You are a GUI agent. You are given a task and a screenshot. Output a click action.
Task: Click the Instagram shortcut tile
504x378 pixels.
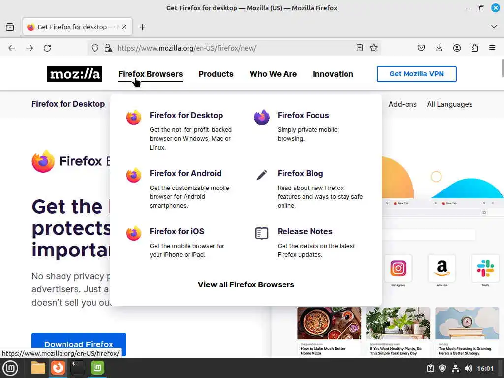click(x=398, y=268)
